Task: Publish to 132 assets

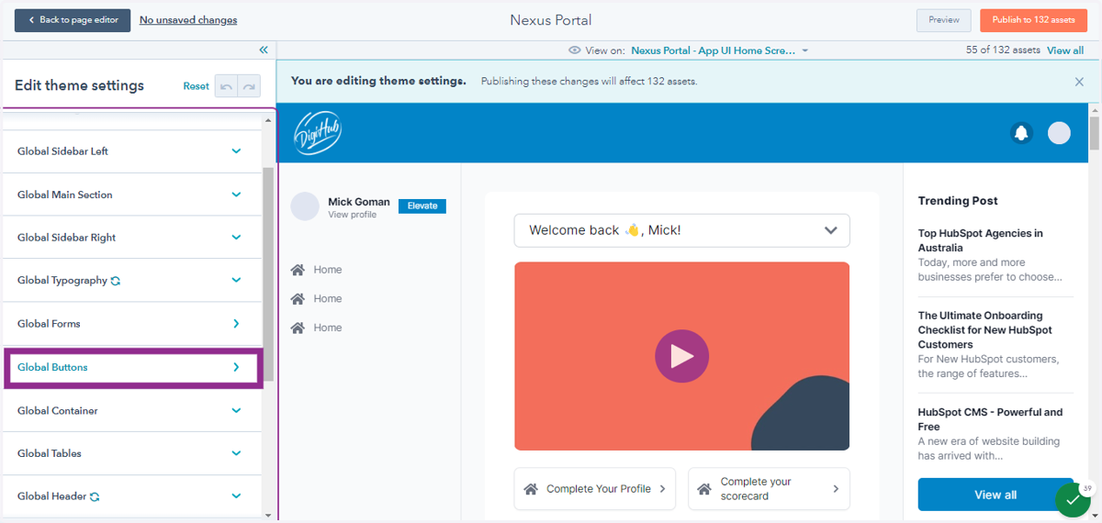Action: click(x=1033, y=20)
